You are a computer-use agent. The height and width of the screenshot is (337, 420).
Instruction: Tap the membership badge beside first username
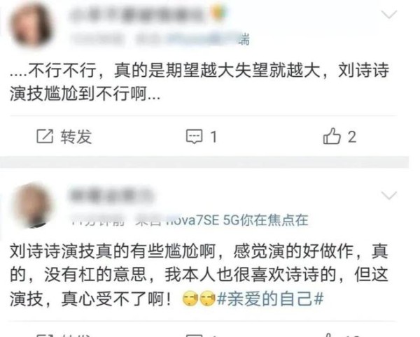(x=218, y=13)
